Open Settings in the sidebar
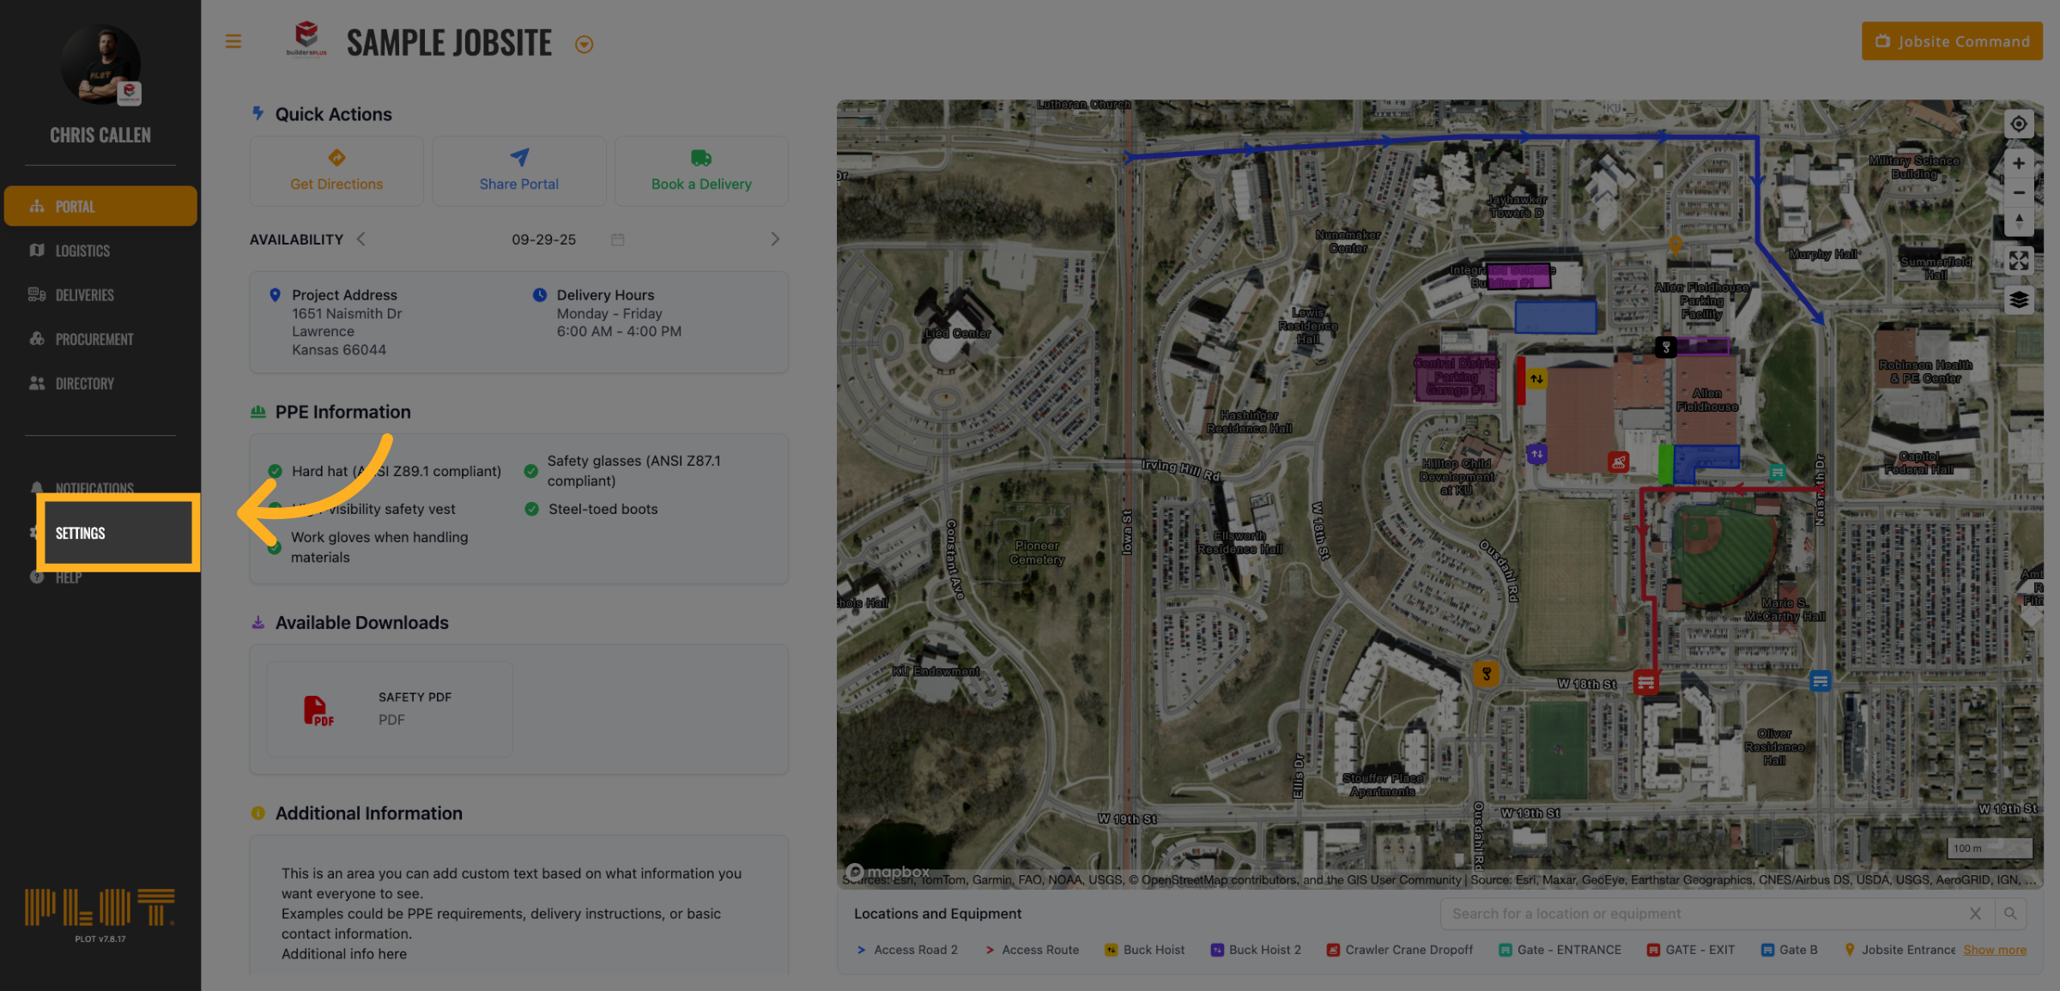The image size is (2060, 991). tap(81, 533)
